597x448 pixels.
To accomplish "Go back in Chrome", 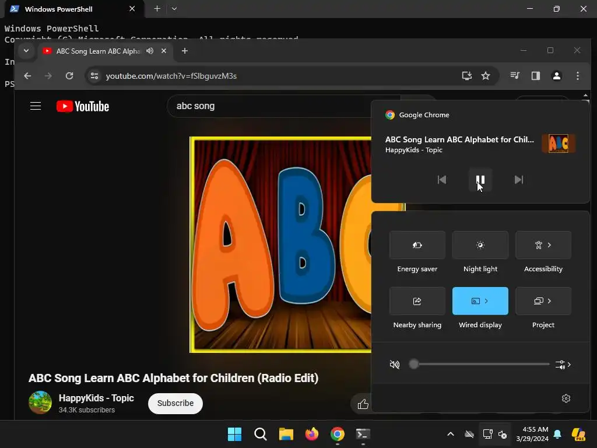I will click(x=27, y=76).
